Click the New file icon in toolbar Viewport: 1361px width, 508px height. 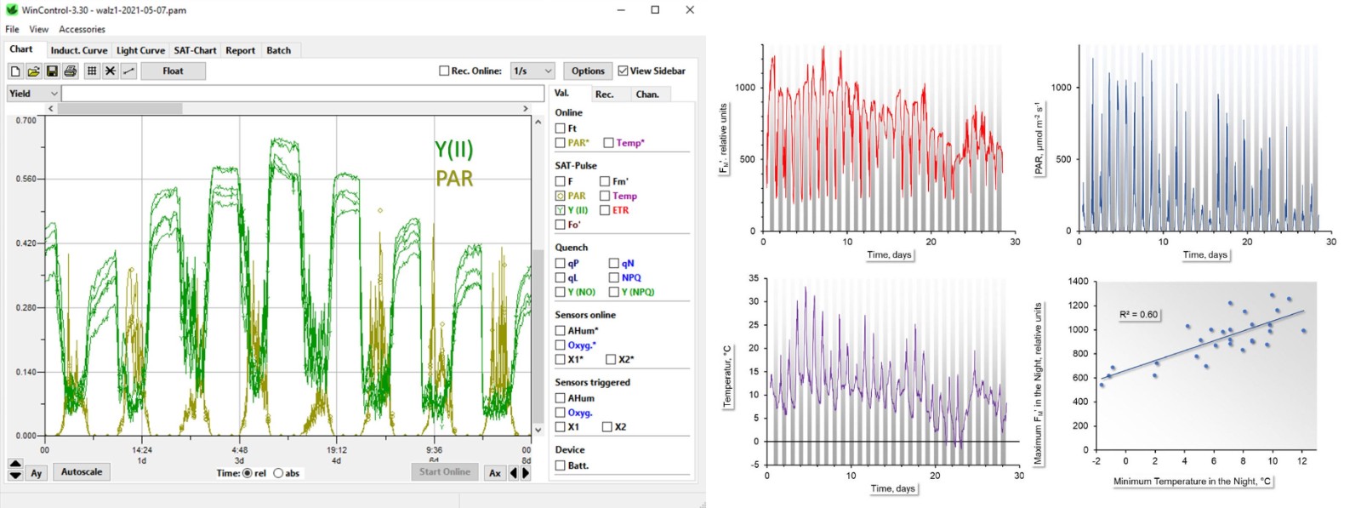[15, 71]
